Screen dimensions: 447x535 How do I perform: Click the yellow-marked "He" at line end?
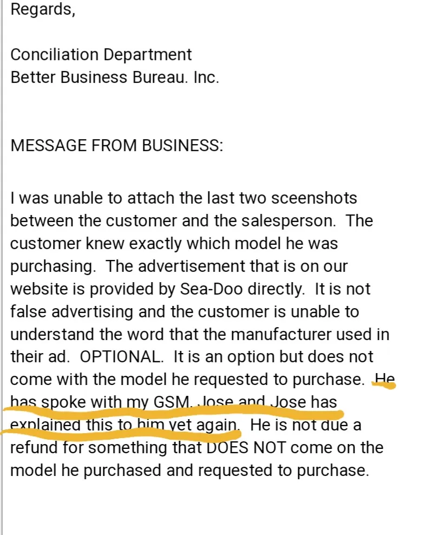click(385, 379)
